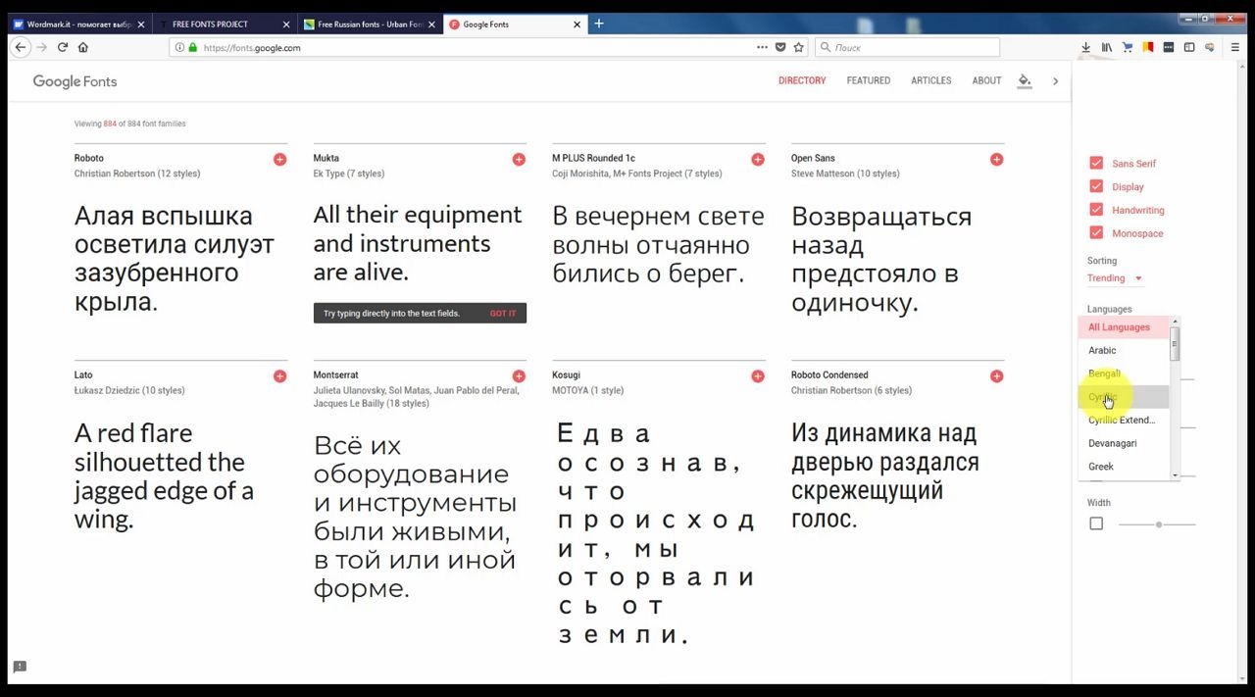Screen dimensions: 1255x697
Task: Show site security padlock info
Action: click(x=192, y=47)
